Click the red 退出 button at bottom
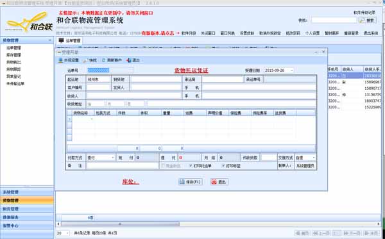This screenshot has width=385, height=239. (x=219, y=182)
